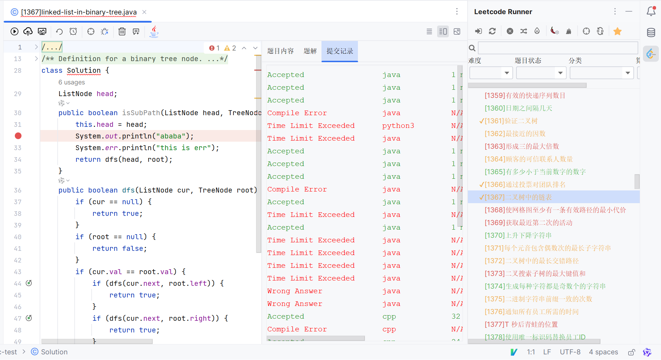Click the crosshair locate icon in editor toolbar

click(x=91, y=31)
